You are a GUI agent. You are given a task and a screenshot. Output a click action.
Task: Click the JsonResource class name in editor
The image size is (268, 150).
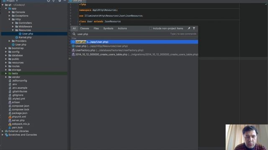coord(113,21)
